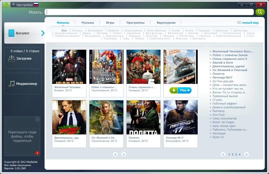Toggle the новый вид layout link
Viewport: 269px width, 174px height.
click(x=248, y=23)
